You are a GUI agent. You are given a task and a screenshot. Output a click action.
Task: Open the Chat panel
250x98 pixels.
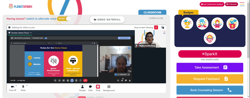tap(90, 88)
